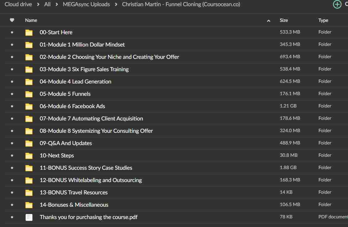The width and height of the screenshot is (348, 227).
Task: Click the green plus add icon
Action: [x=337, y=4]
